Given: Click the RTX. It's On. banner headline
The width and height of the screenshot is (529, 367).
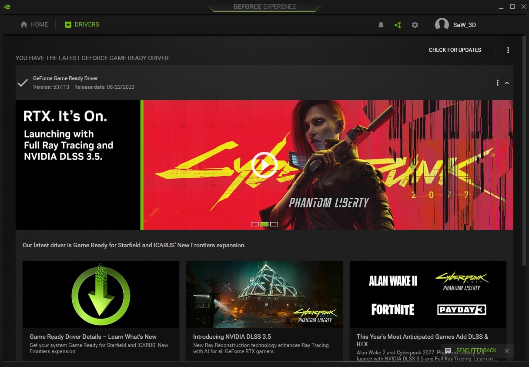Looking at the screenshot, I should point(65,116).
